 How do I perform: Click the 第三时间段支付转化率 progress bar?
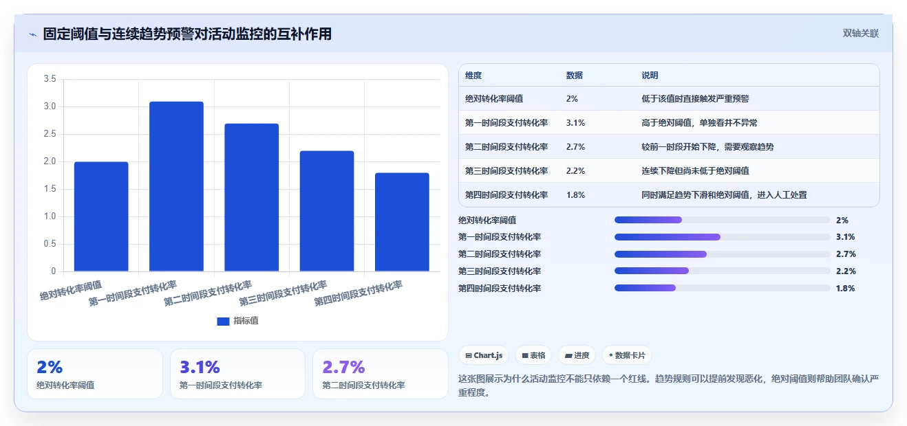(x=722, y=271)
